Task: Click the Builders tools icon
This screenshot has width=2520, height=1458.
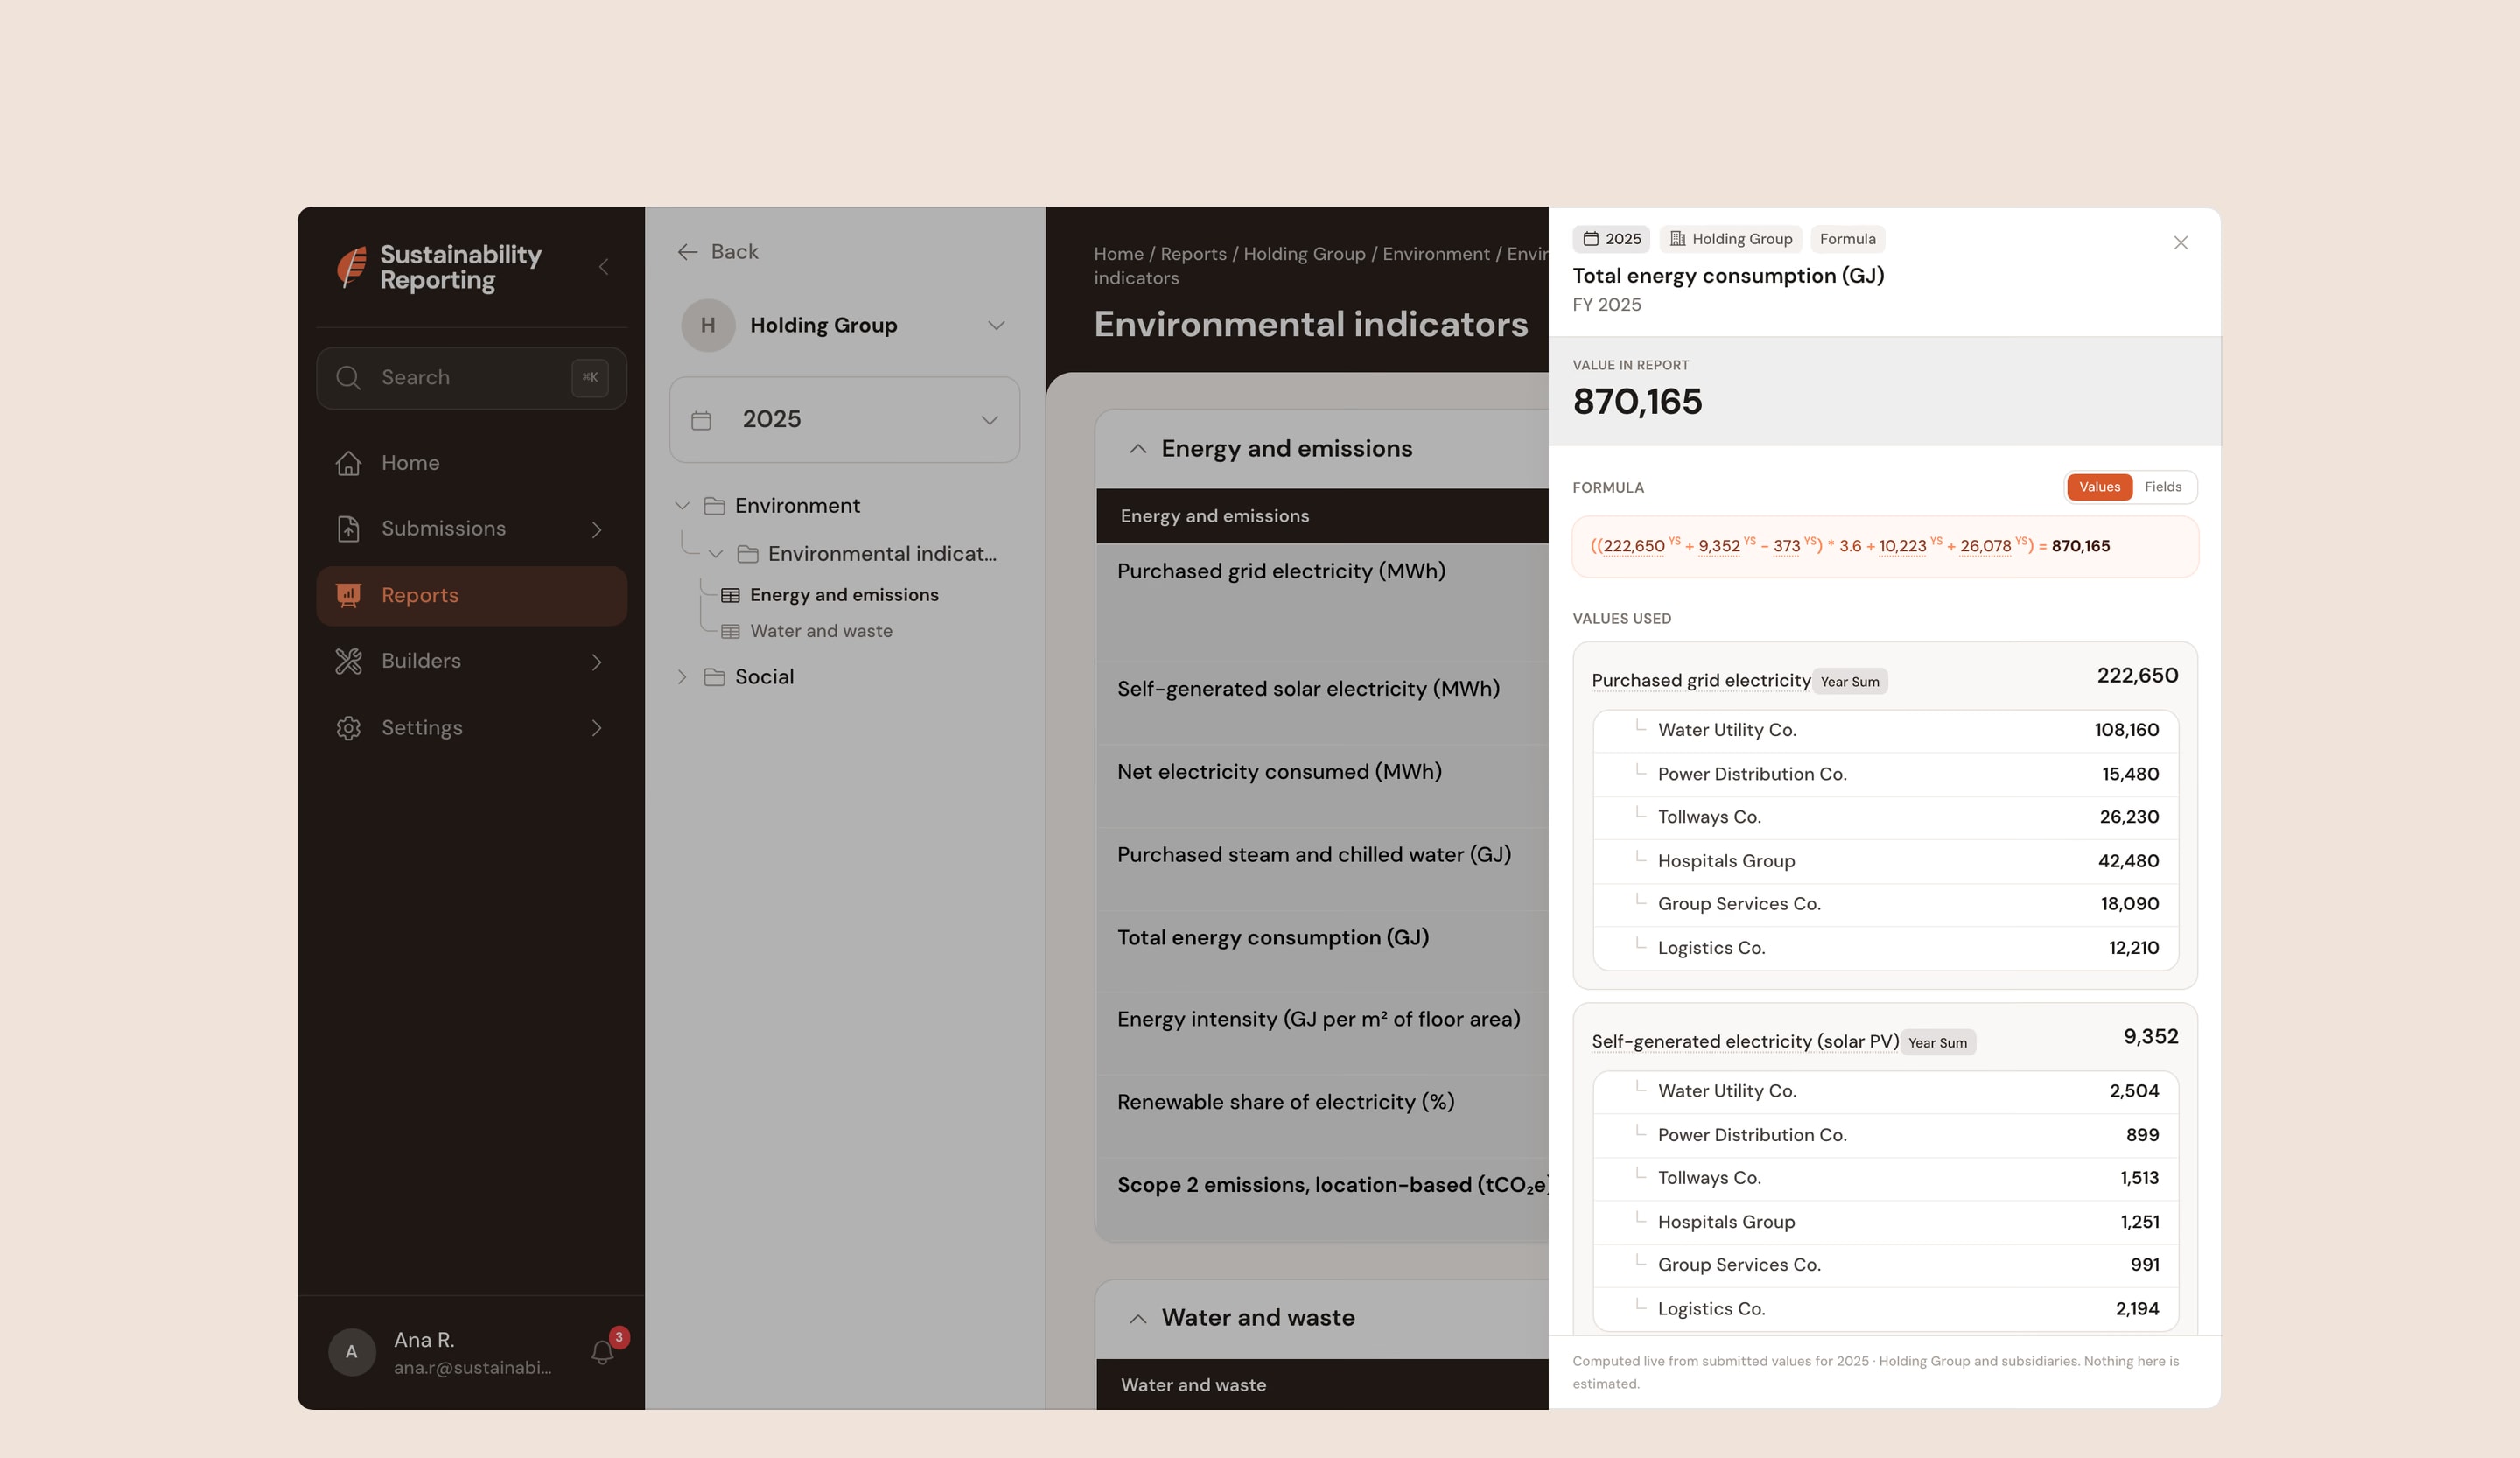Action: click(348, 661)
